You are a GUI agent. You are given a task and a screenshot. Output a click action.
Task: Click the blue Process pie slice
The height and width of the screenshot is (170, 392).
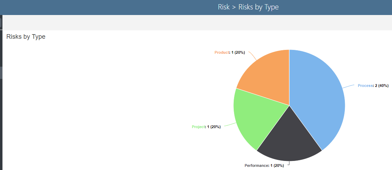318,98
